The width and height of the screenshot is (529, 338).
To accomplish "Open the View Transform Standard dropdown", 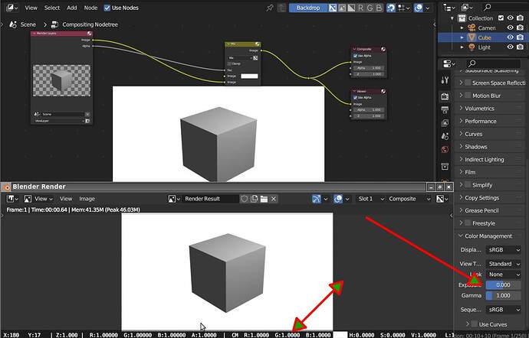I will (x=504, y=264).
